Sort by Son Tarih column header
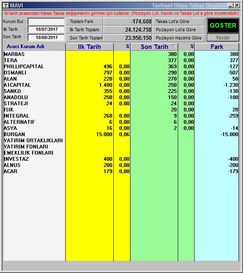Viewport: 243px width, 273px height. coord(154,47)
